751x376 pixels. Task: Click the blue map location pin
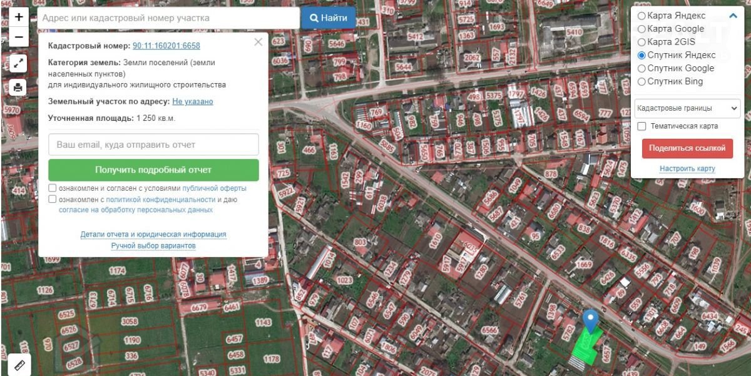coord(590,321)
